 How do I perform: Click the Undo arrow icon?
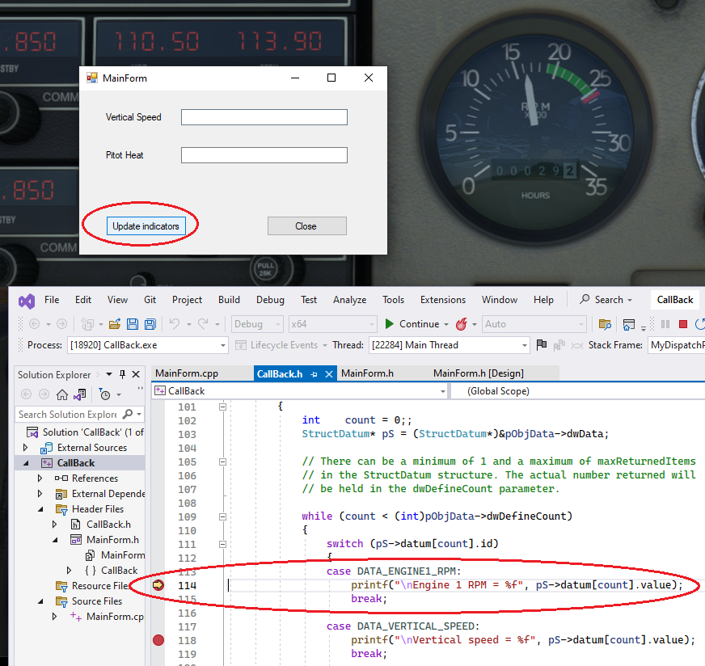pos(174,324)
